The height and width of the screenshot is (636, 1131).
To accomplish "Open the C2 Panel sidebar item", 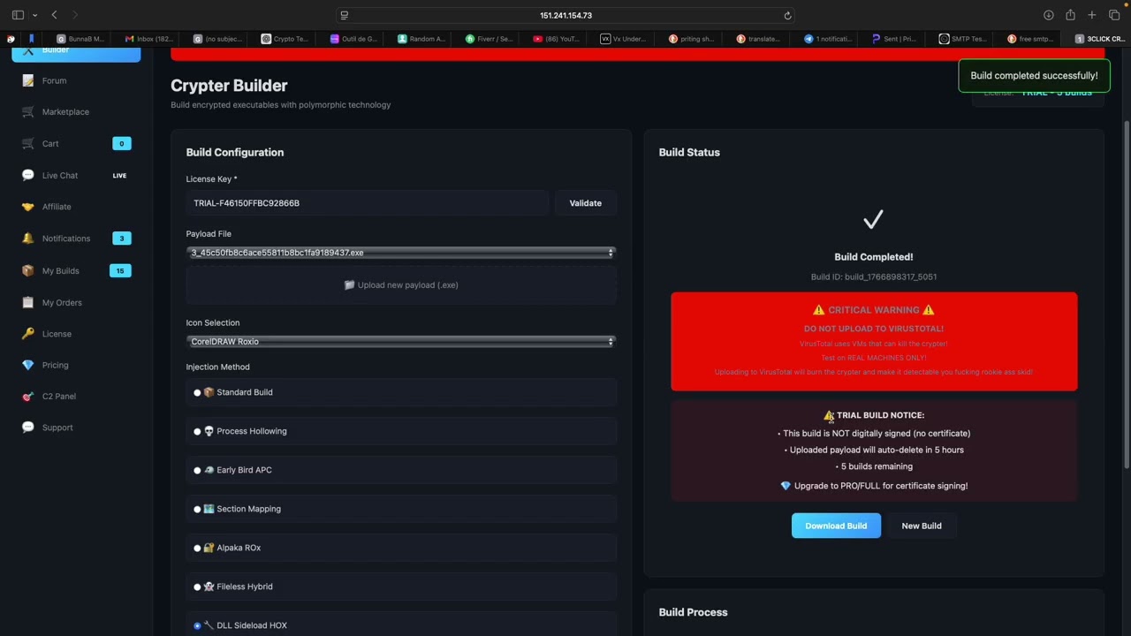I will [76, 396].
